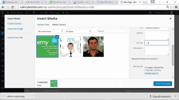Open Create Gallery option
Image resolution: width=179 pixels, height=100 pixels.
point(15,24)
